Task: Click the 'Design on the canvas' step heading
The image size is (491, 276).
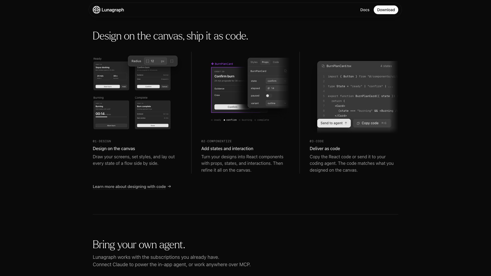Action: point(114,148)
